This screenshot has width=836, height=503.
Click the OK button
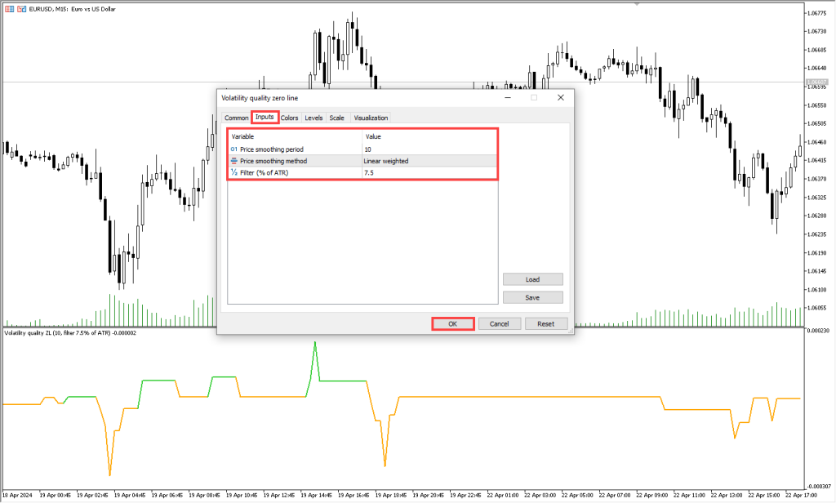click(x=452, y=324)
